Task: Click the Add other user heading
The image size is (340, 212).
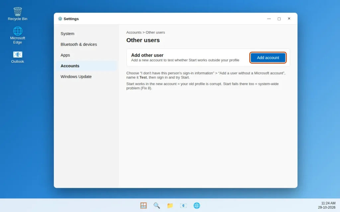Action: tap(147, 55)
